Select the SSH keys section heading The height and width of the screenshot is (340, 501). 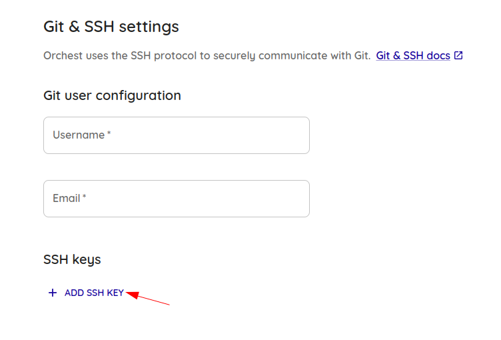72,259
